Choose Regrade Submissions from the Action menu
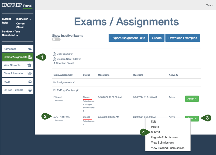Image resolution: width=216 pixels, height=155 pixels. (164, 137)
